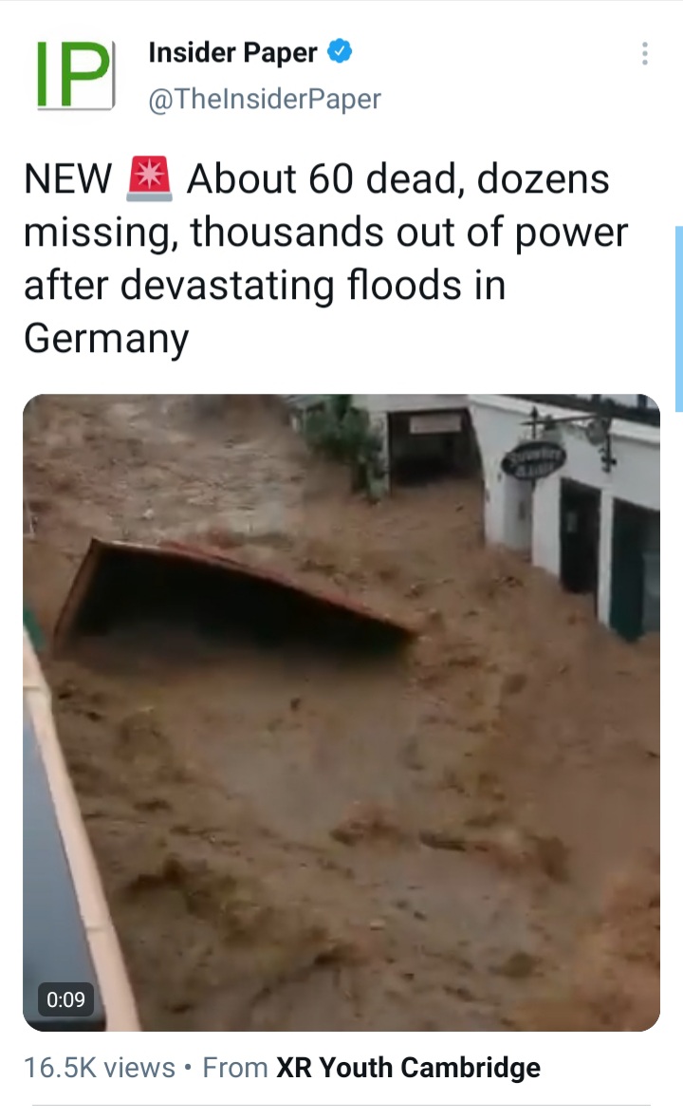
Task: Select the word NEW in the tweet
Action: 67,178
